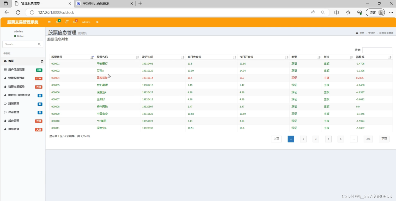396x201 pixels.
Task: Open the browser settings three-dots menu
Action: (391, 12)
